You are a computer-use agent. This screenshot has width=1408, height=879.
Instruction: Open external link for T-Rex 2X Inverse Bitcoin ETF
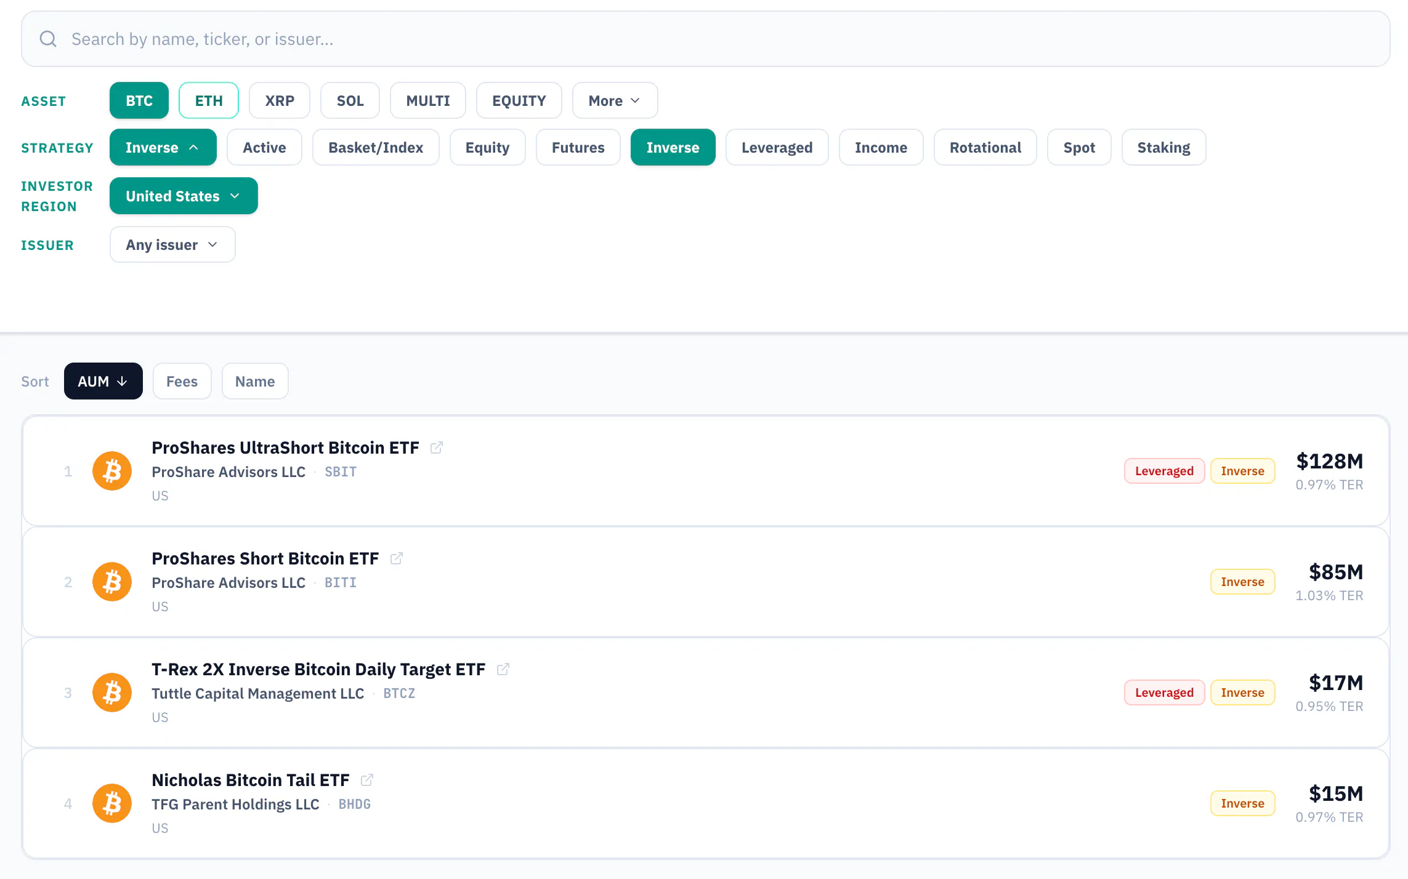pos(503,669)
